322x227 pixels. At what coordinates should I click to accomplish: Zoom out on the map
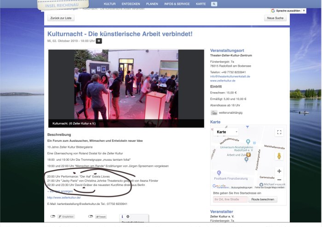[279, 180]
